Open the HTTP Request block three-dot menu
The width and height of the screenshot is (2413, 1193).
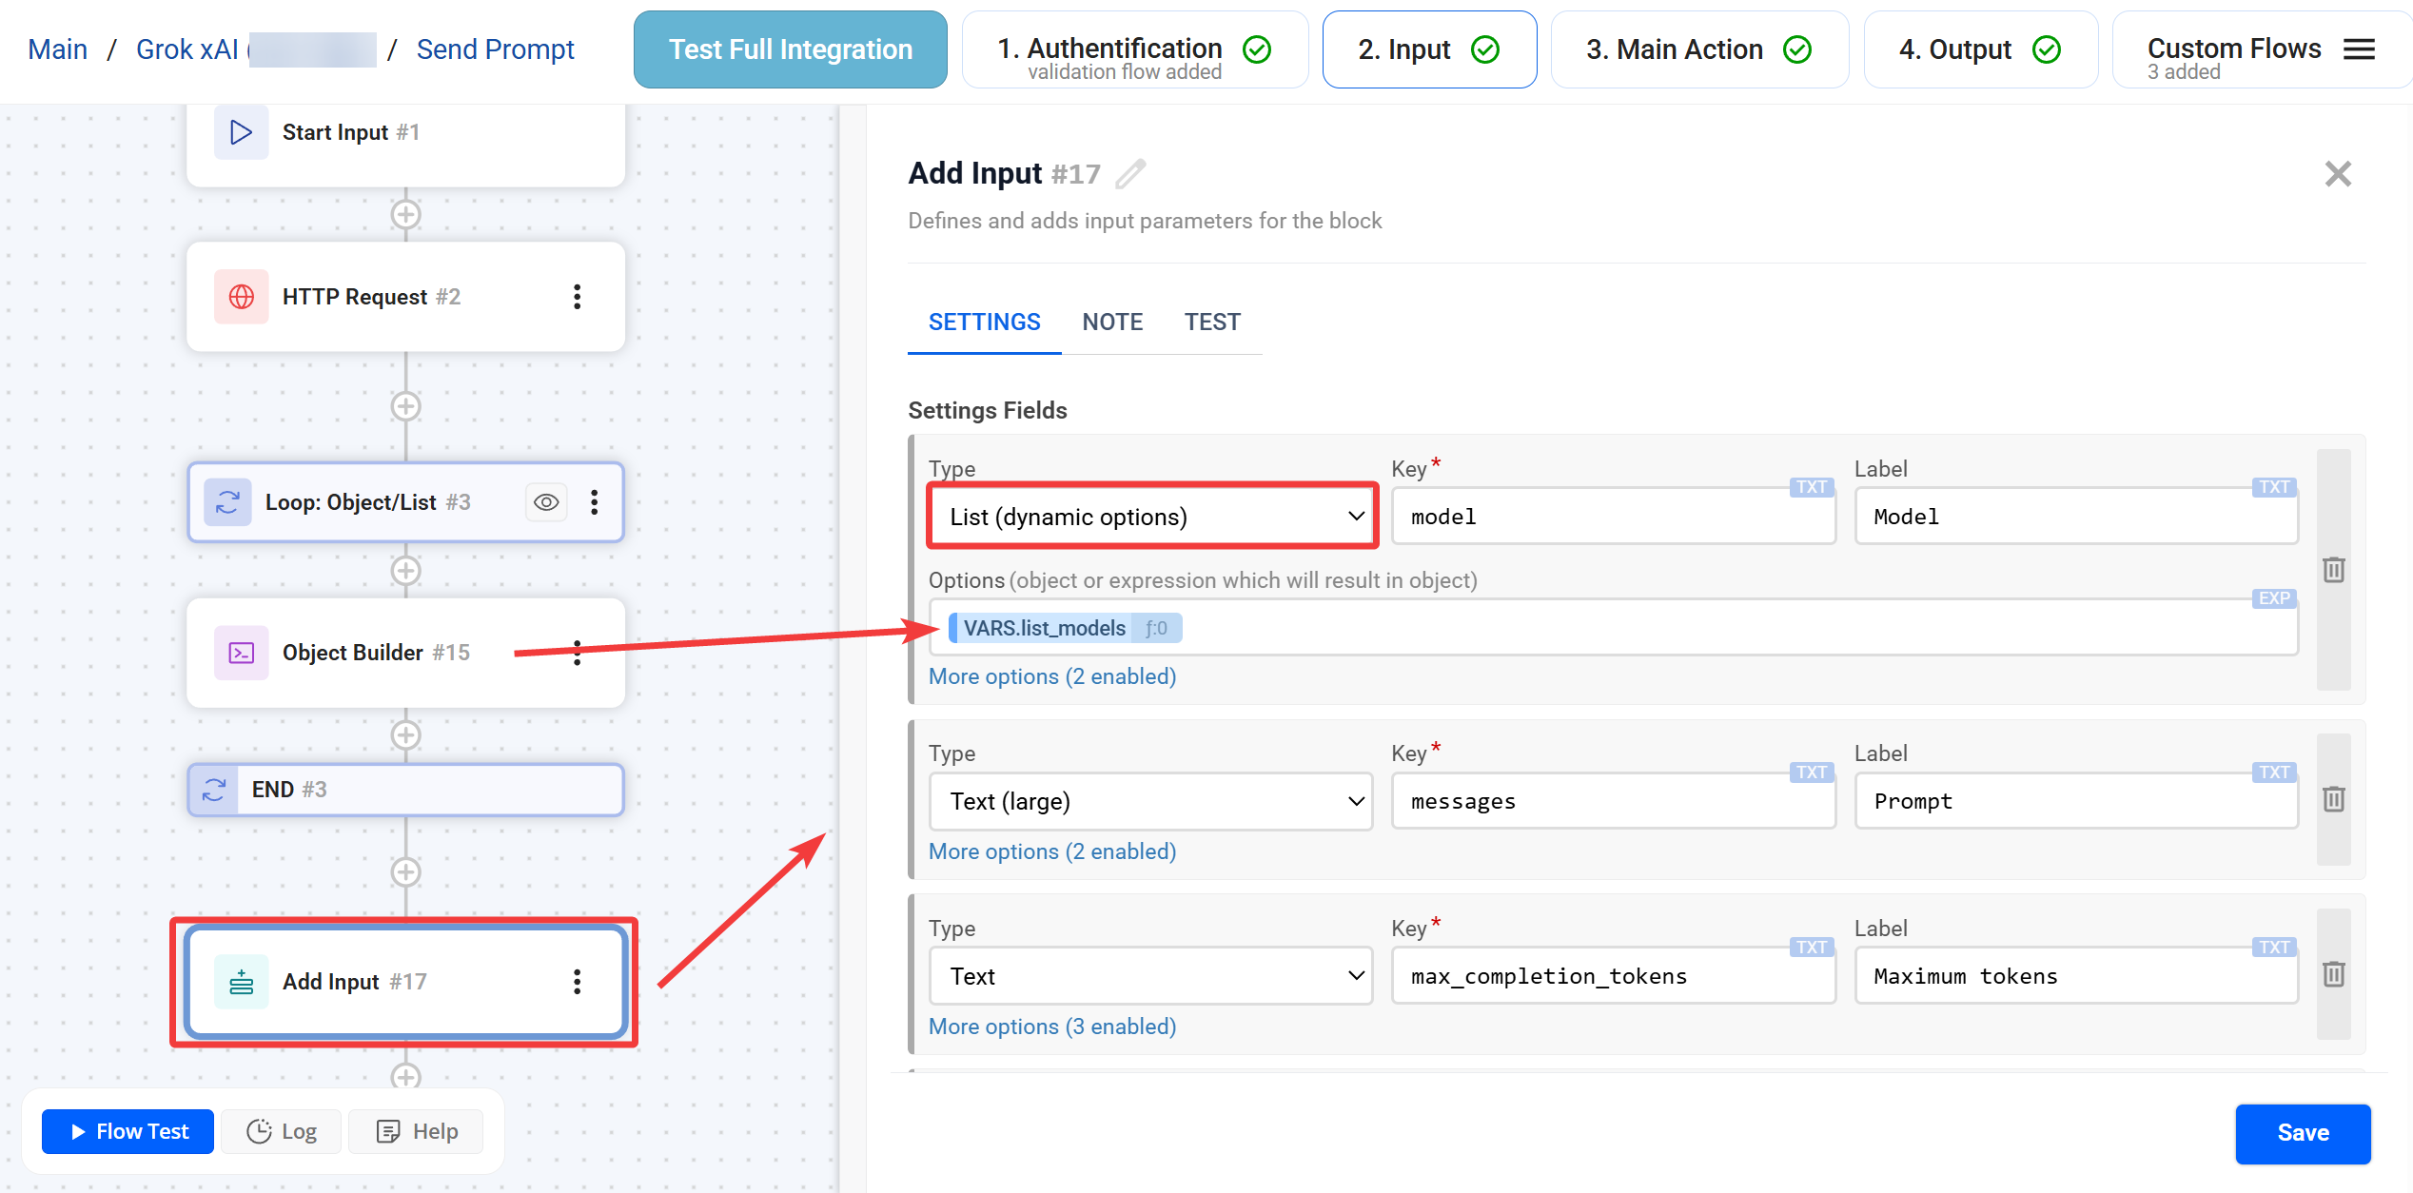tap(577, 297)
